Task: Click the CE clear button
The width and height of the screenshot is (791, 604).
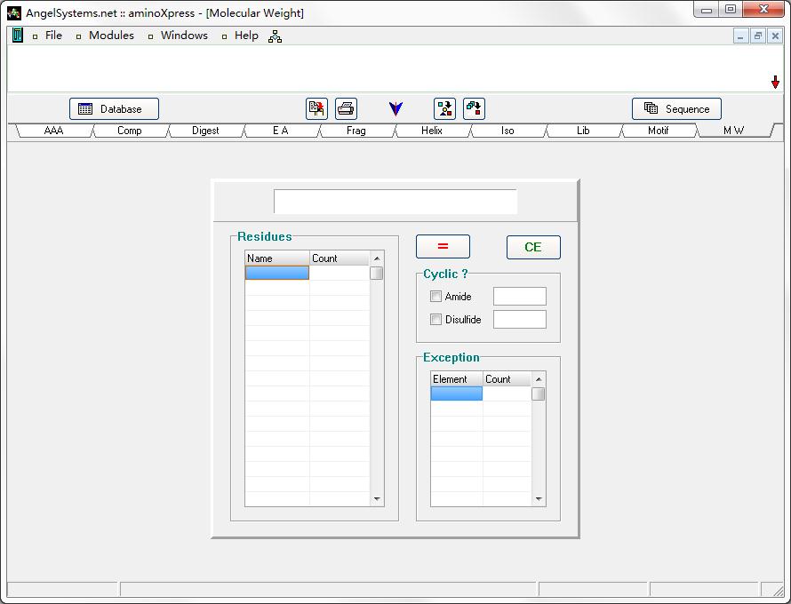Action: pyautogui.click(x=533, y=247)
